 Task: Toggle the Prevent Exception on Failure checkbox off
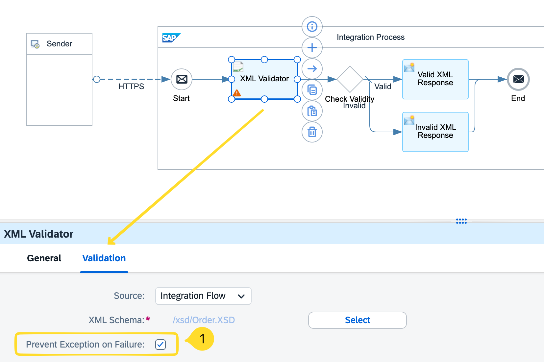coord(160,345)
